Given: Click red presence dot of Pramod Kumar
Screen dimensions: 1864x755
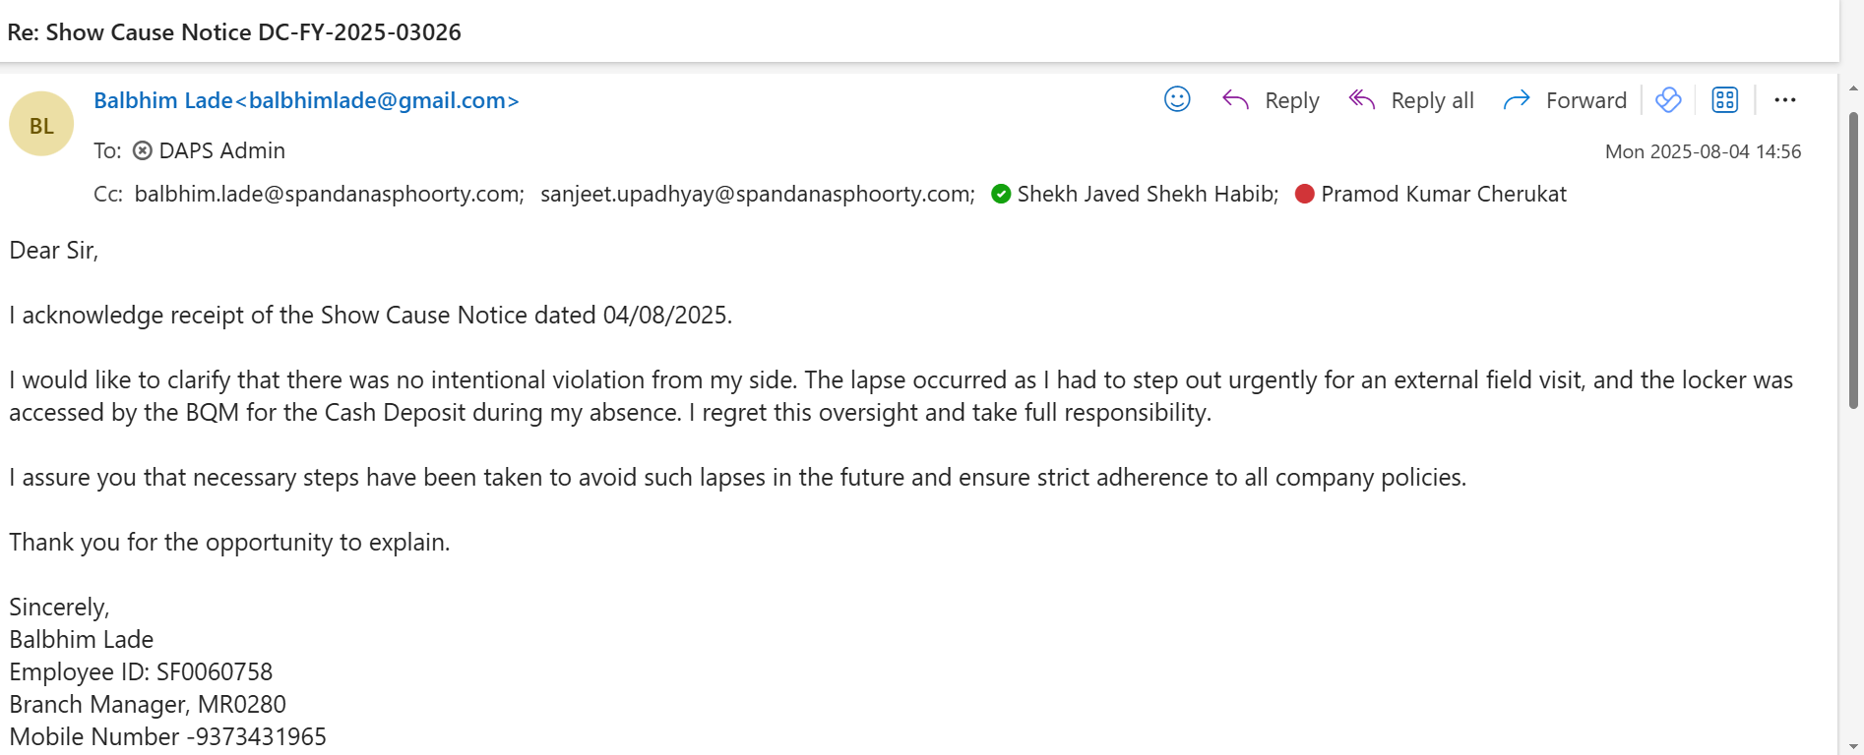Looking at the screenshot, I should pos(1305,194).
